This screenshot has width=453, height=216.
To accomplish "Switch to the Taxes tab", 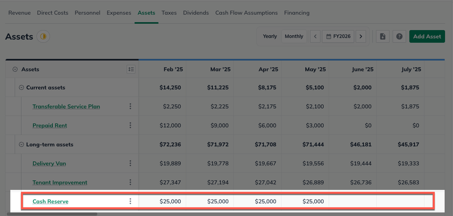I will click(169, 13).
